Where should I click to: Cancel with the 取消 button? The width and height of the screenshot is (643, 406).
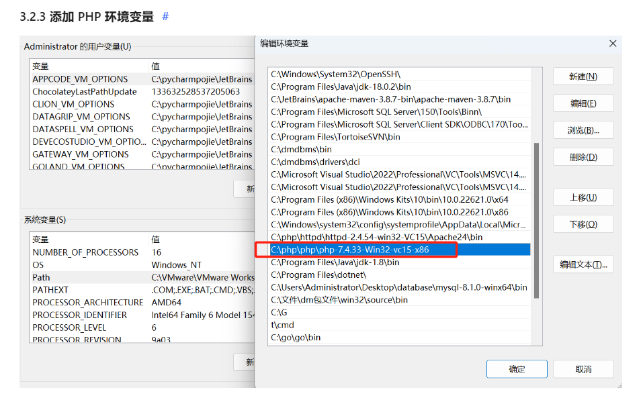tap(583, 369)
